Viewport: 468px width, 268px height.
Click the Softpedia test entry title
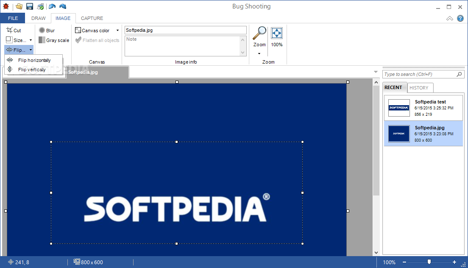430,102
